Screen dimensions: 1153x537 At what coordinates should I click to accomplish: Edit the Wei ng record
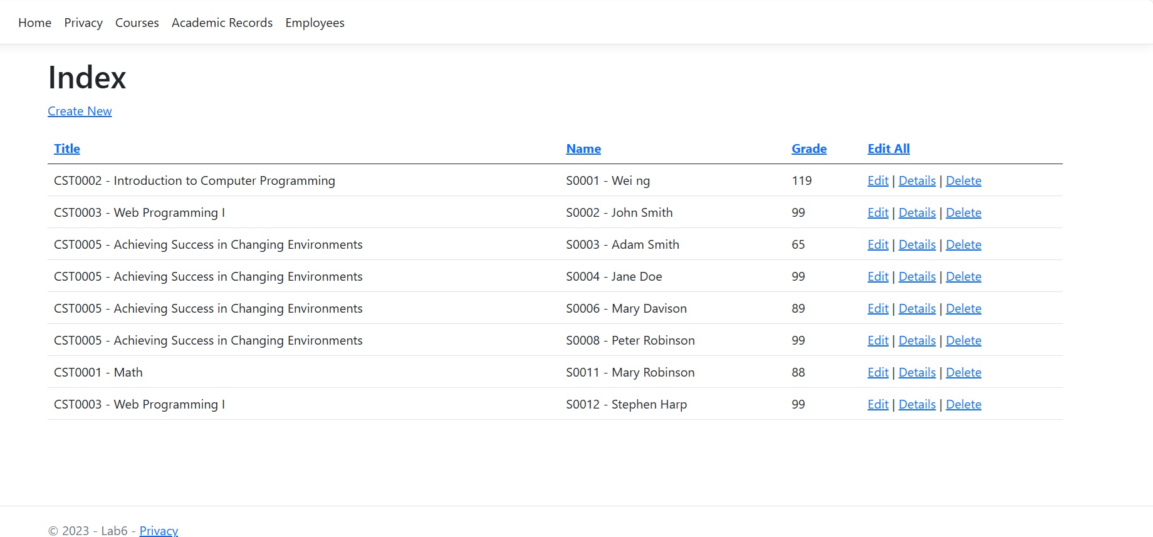point(877,180)
